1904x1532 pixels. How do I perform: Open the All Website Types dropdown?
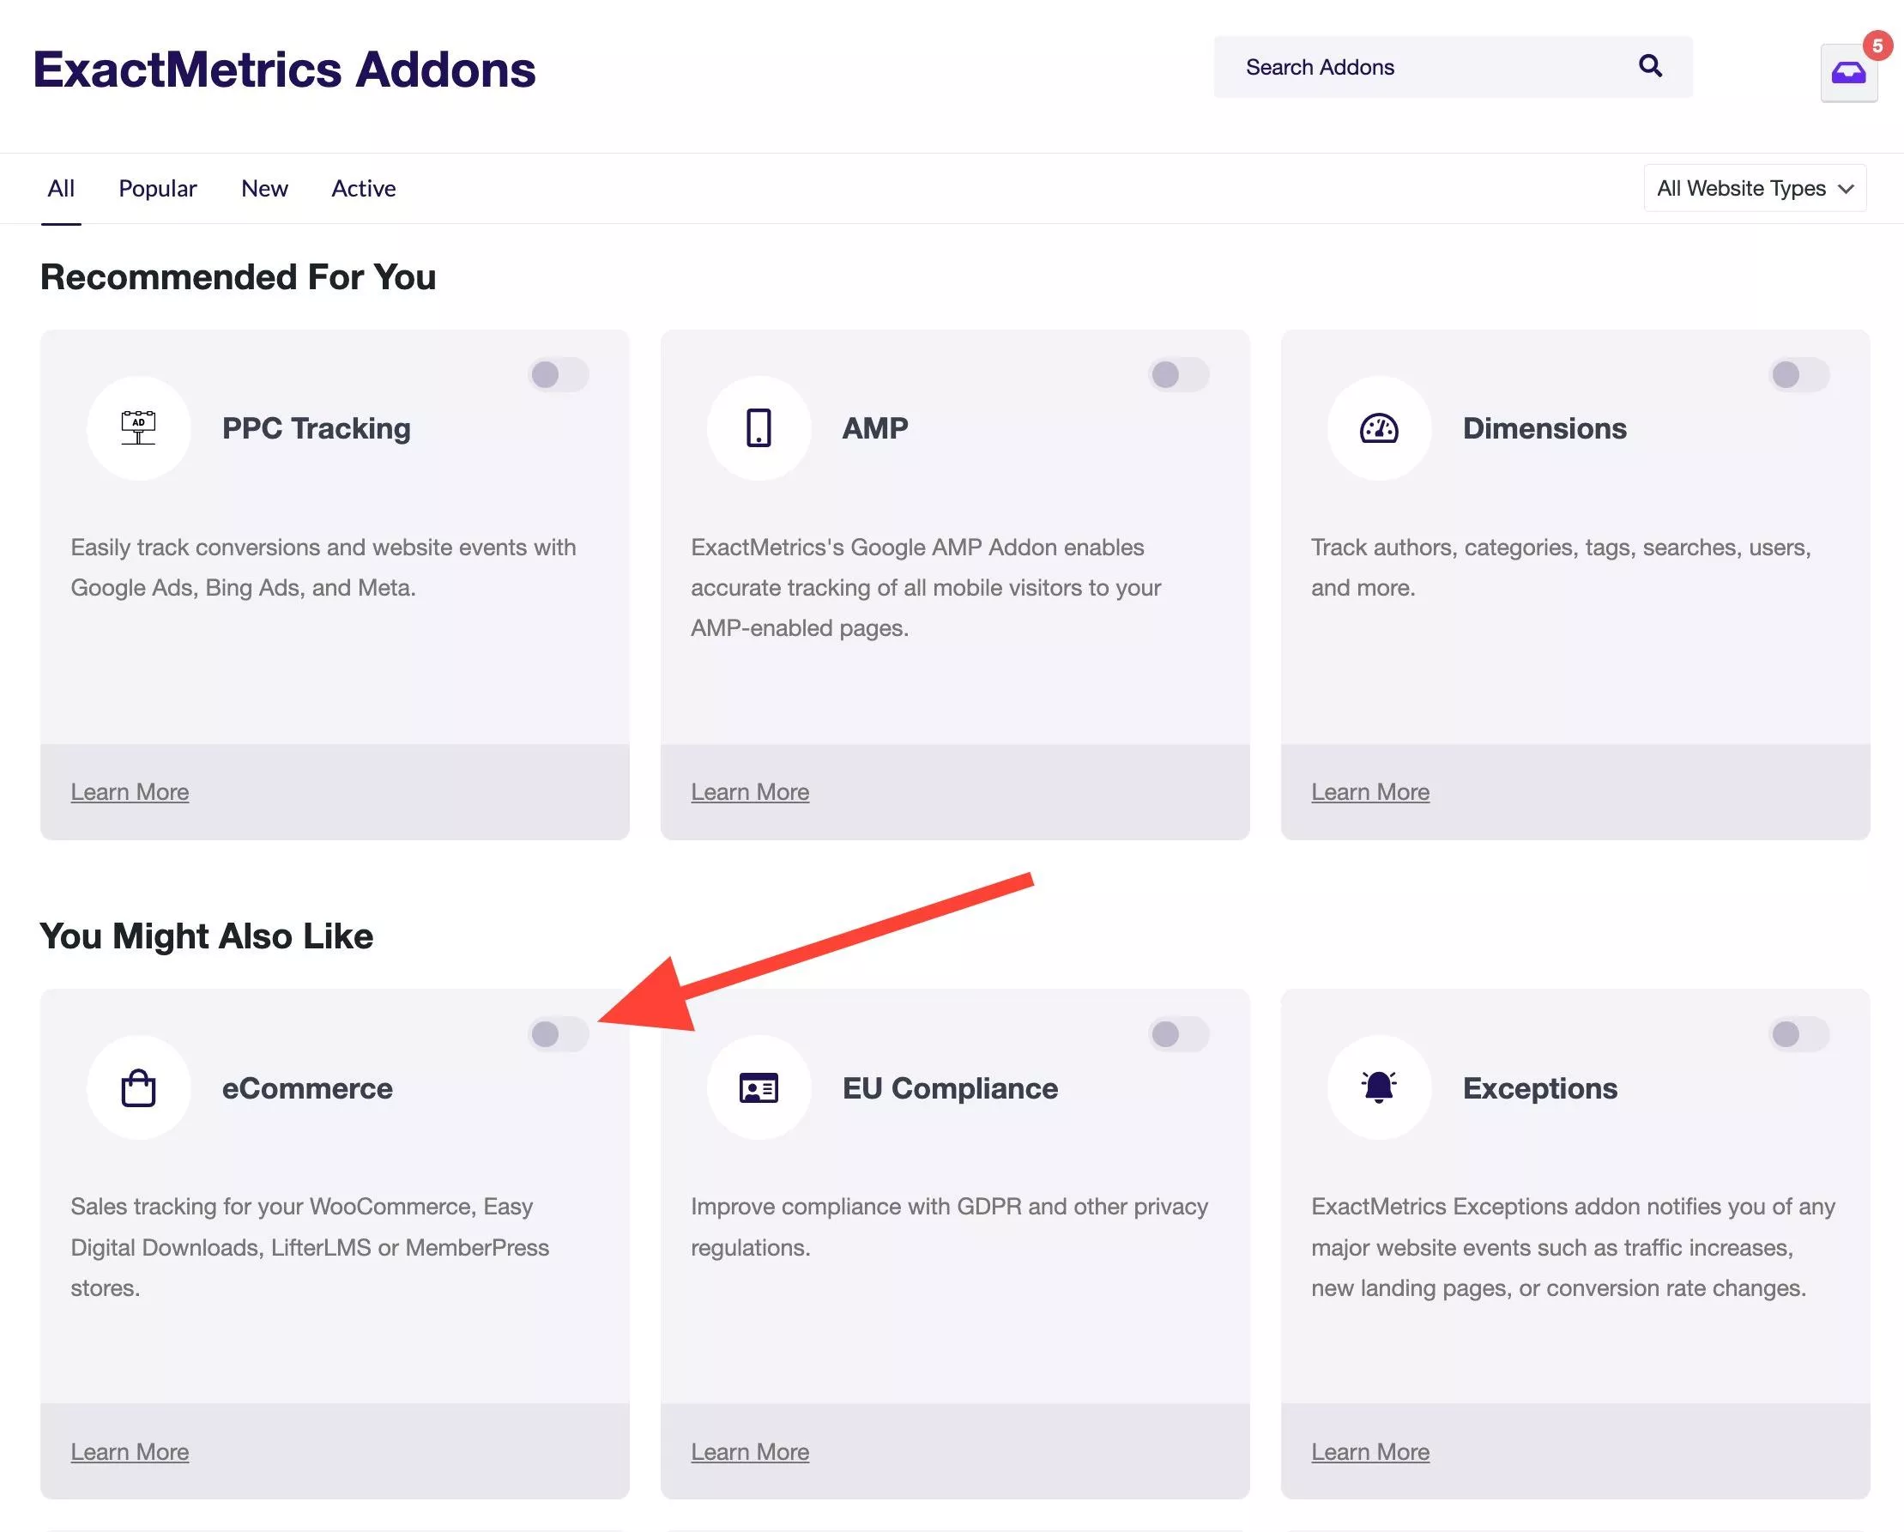click(1755, 188)
